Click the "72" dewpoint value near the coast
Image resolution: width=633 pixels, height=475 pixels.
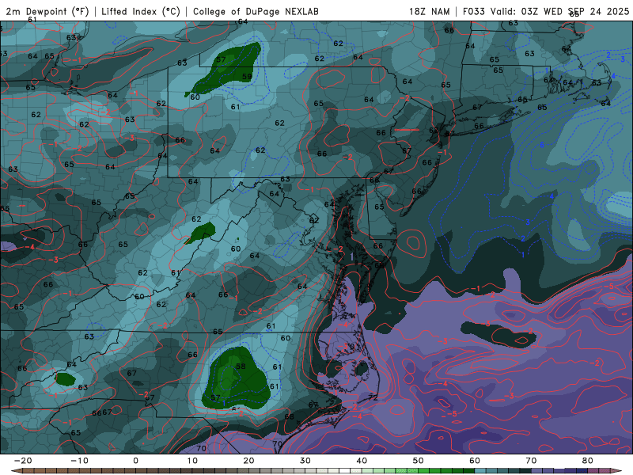tap(373, 397)
